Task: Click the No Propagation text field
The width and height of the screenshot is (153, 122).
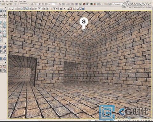Action: pos(117,4)
